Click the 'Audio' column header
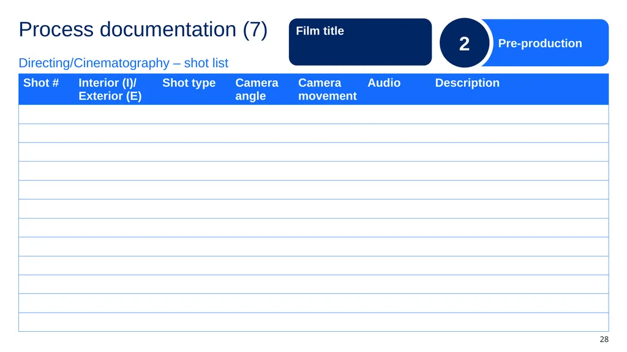The image size is (627, 352). (384, 83)
